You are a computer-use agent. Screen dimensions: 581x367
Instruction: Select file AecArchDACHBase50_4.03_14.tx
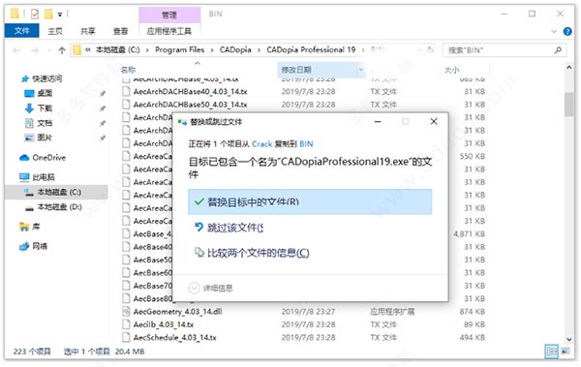click(190, 105)
